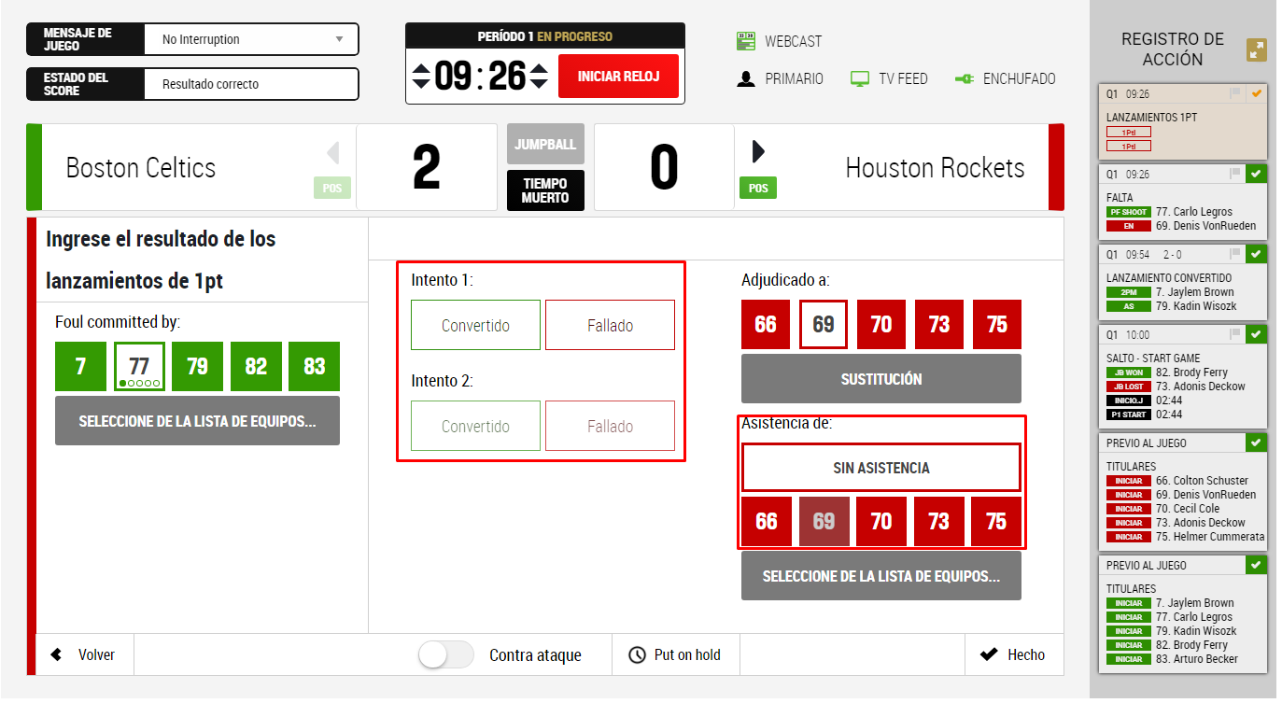Award free throws to player 69
Viewport: 1282px width, 703px height.
click(x=824, y=324)
